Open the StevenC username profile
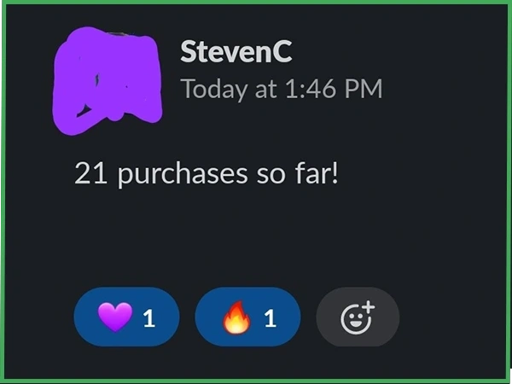Viewport: 512px width, 384px height. pos(236,51)
